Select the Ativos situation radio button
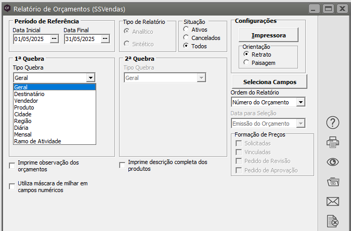The image size is (351, 231). pos(186,30)
